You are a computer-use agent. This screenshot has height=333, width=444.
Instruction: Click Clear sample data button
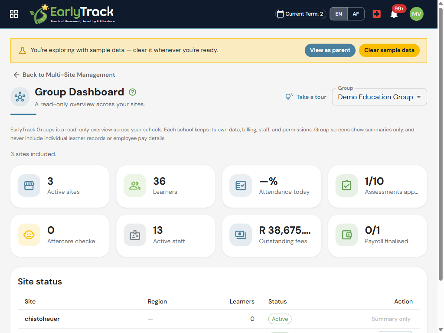[389, 50]
